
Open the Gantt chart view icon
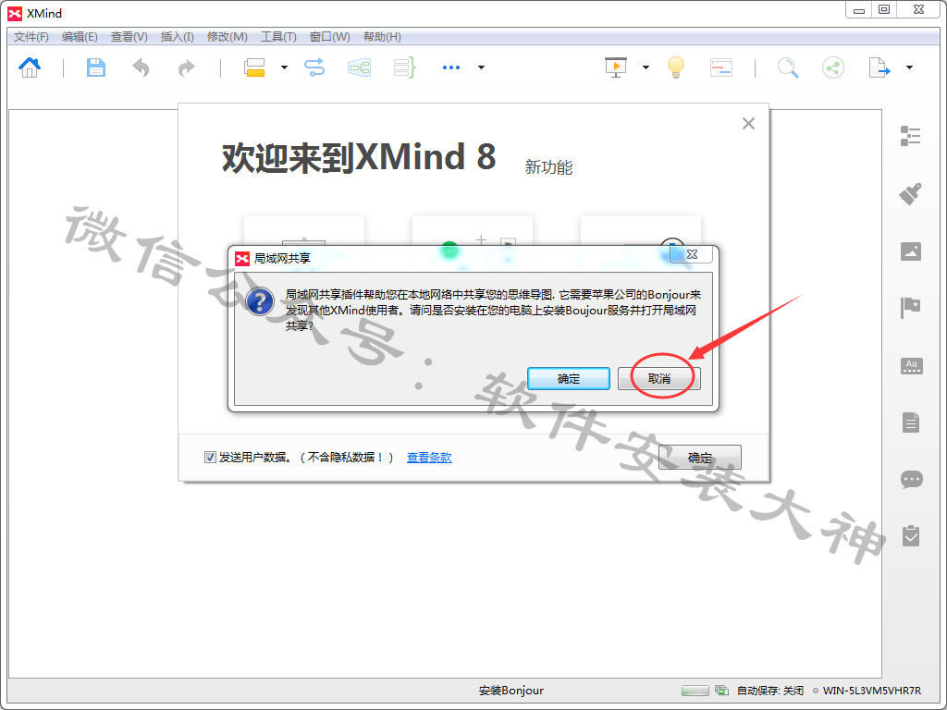721,67
